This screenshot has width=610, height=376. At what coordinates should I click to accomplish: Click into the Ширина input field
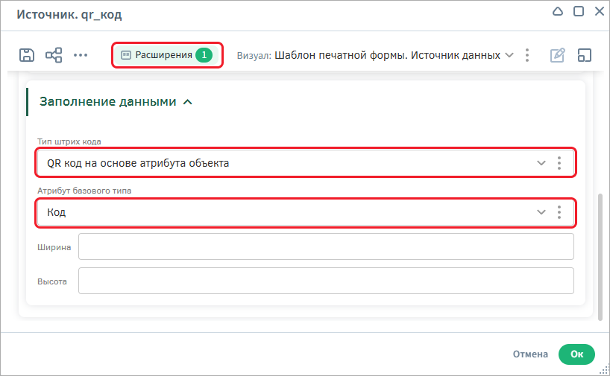326,246
